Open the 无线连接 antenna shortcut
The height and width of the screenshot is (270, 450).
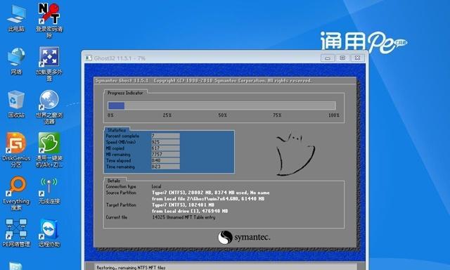coord(49,191)
